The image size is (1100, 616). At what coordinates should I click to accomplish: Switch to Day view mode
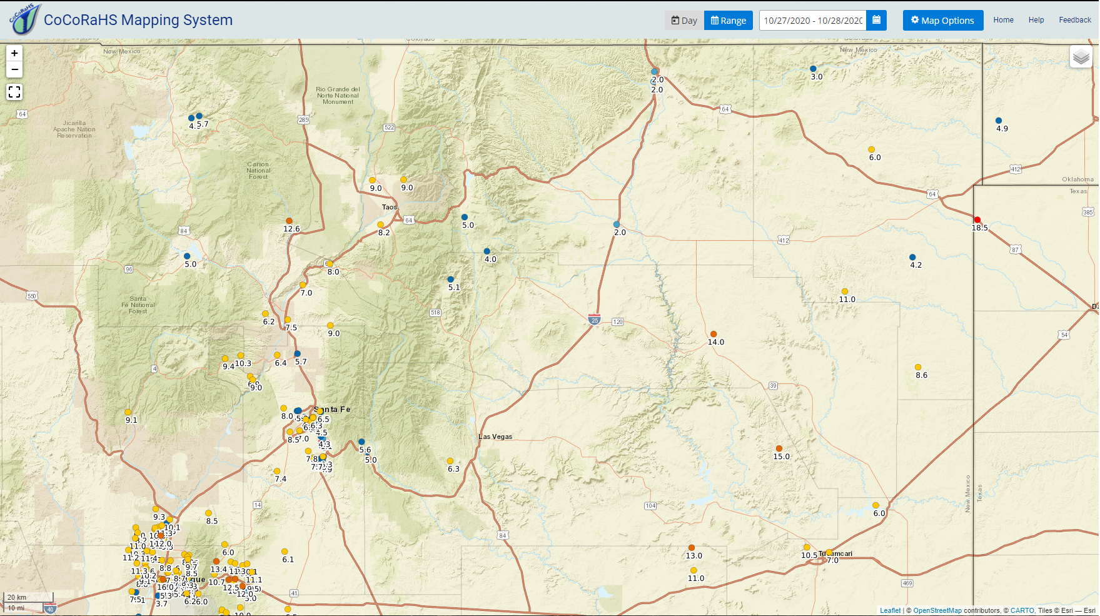(685, 19)
